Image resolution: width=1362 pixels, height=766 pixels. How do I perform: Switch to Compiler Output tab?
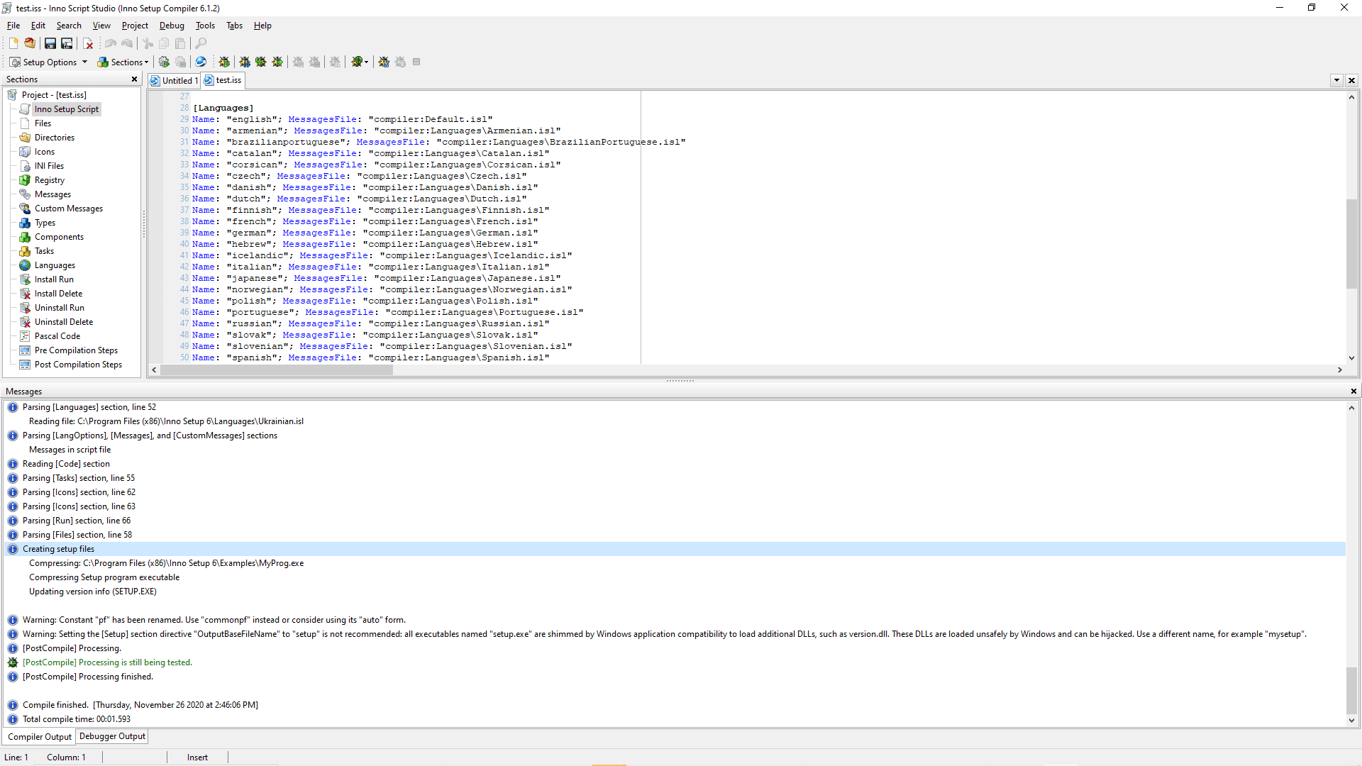click(40, 737)
